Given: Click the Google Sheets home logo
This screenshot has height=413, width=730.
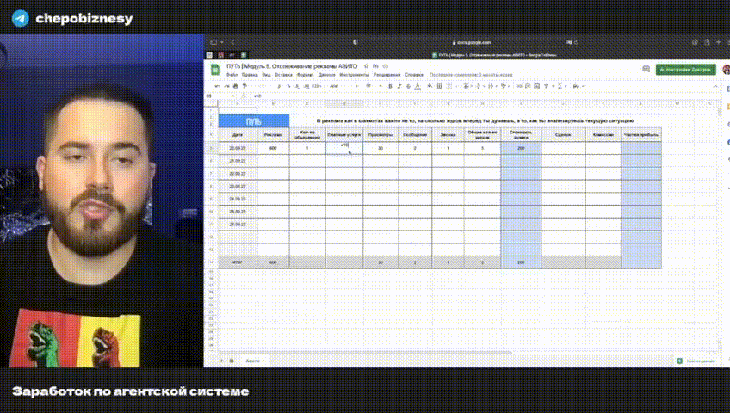Looking at the screenshot, I should click(x=215, y=70).
